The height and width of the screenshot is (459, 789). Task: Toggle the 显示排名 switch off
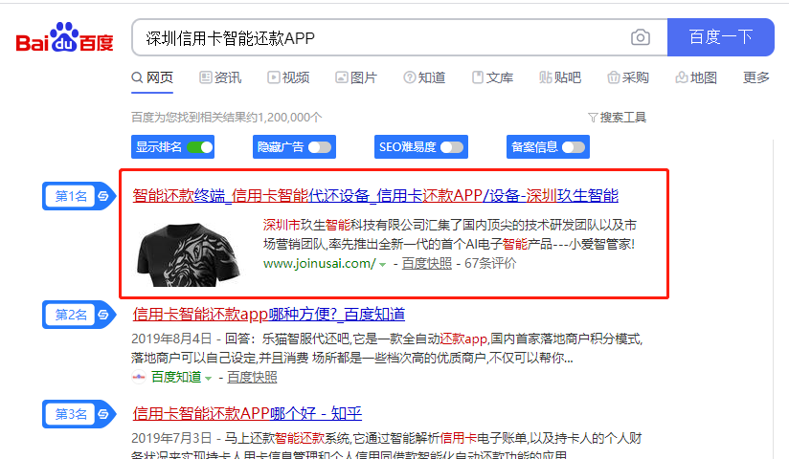click(x=200, y=147)
